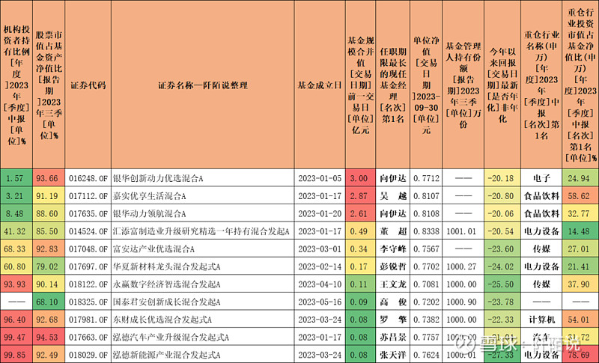Select institutional holding cell 41.32
The image size is (599, 363).
coord(16,231)
